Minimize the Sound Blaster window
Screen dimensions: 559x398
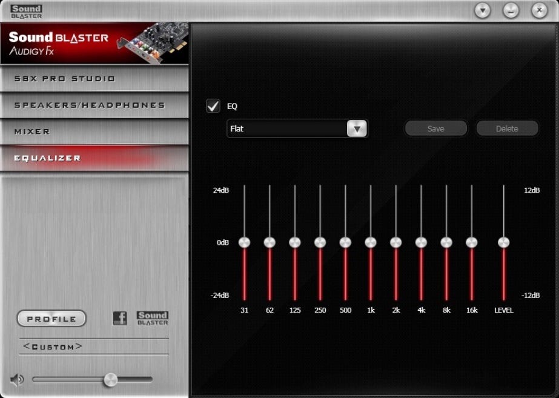pyautogui.click(x=511, y=11)
